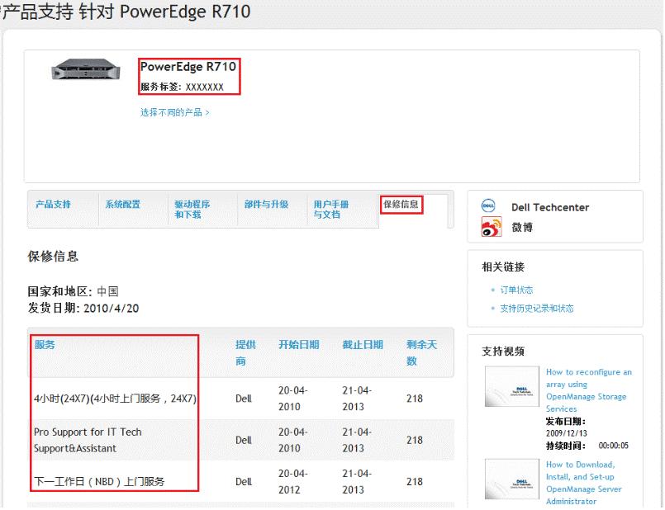
Task: Select the 保修信息 tab
Action: [401, 205]
